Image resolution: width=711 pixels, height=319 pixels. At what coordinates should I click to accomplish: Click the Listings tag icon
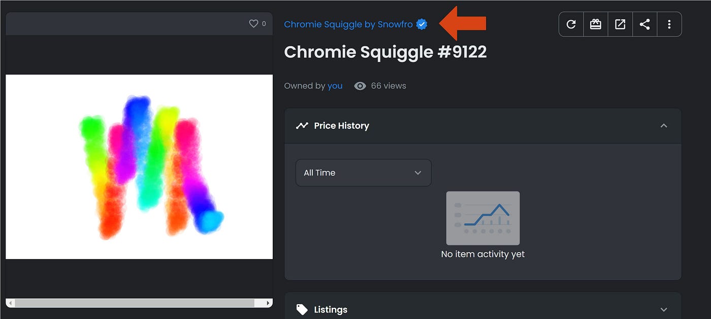coord(302,309)
